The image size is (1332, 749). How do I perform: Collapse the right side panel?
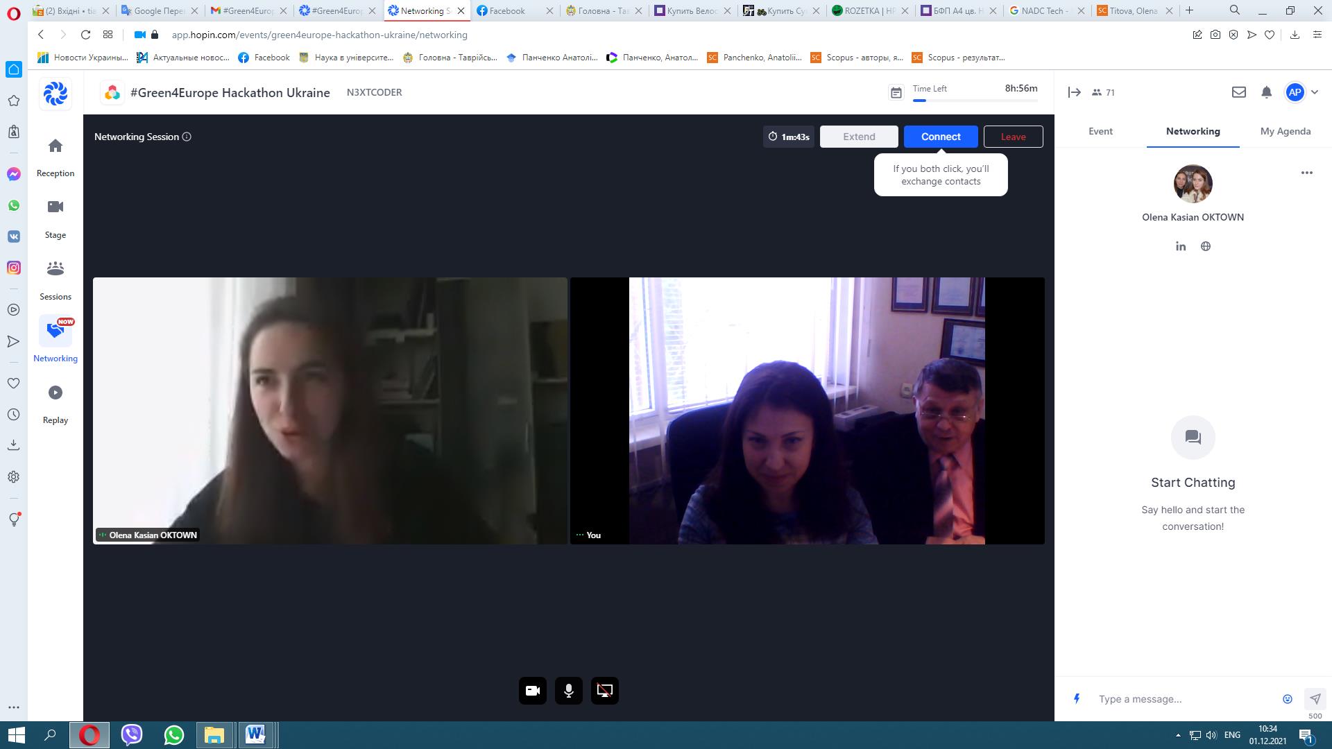(1075, 92)
